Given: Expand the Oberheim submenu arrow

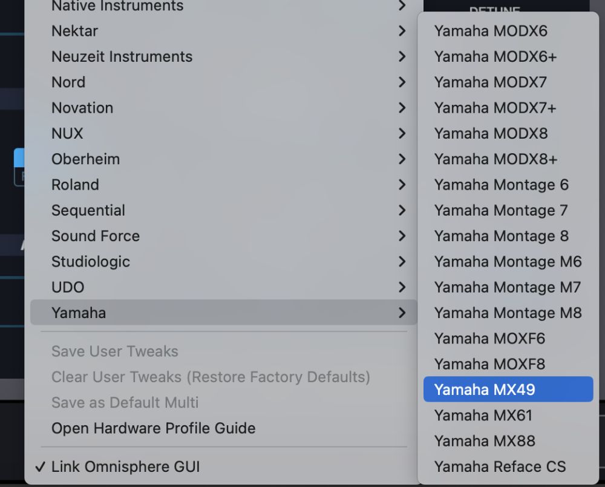Looking at the screenshot, I should coord(402,159).
